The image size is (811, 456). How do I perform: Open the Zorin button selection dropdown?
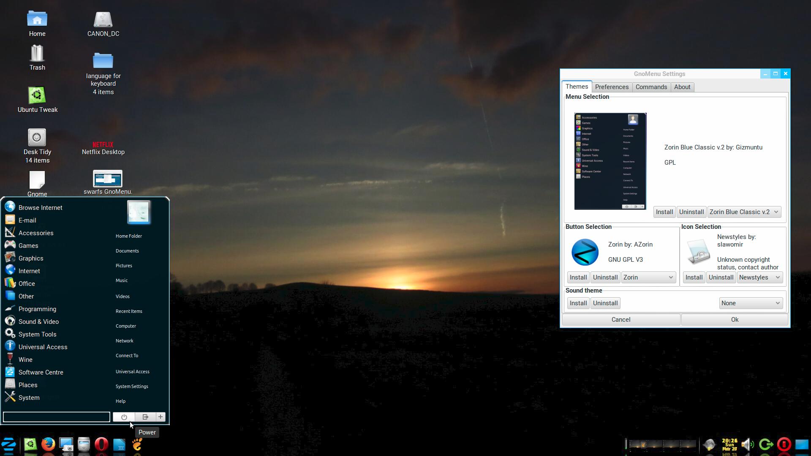(648, 277)
